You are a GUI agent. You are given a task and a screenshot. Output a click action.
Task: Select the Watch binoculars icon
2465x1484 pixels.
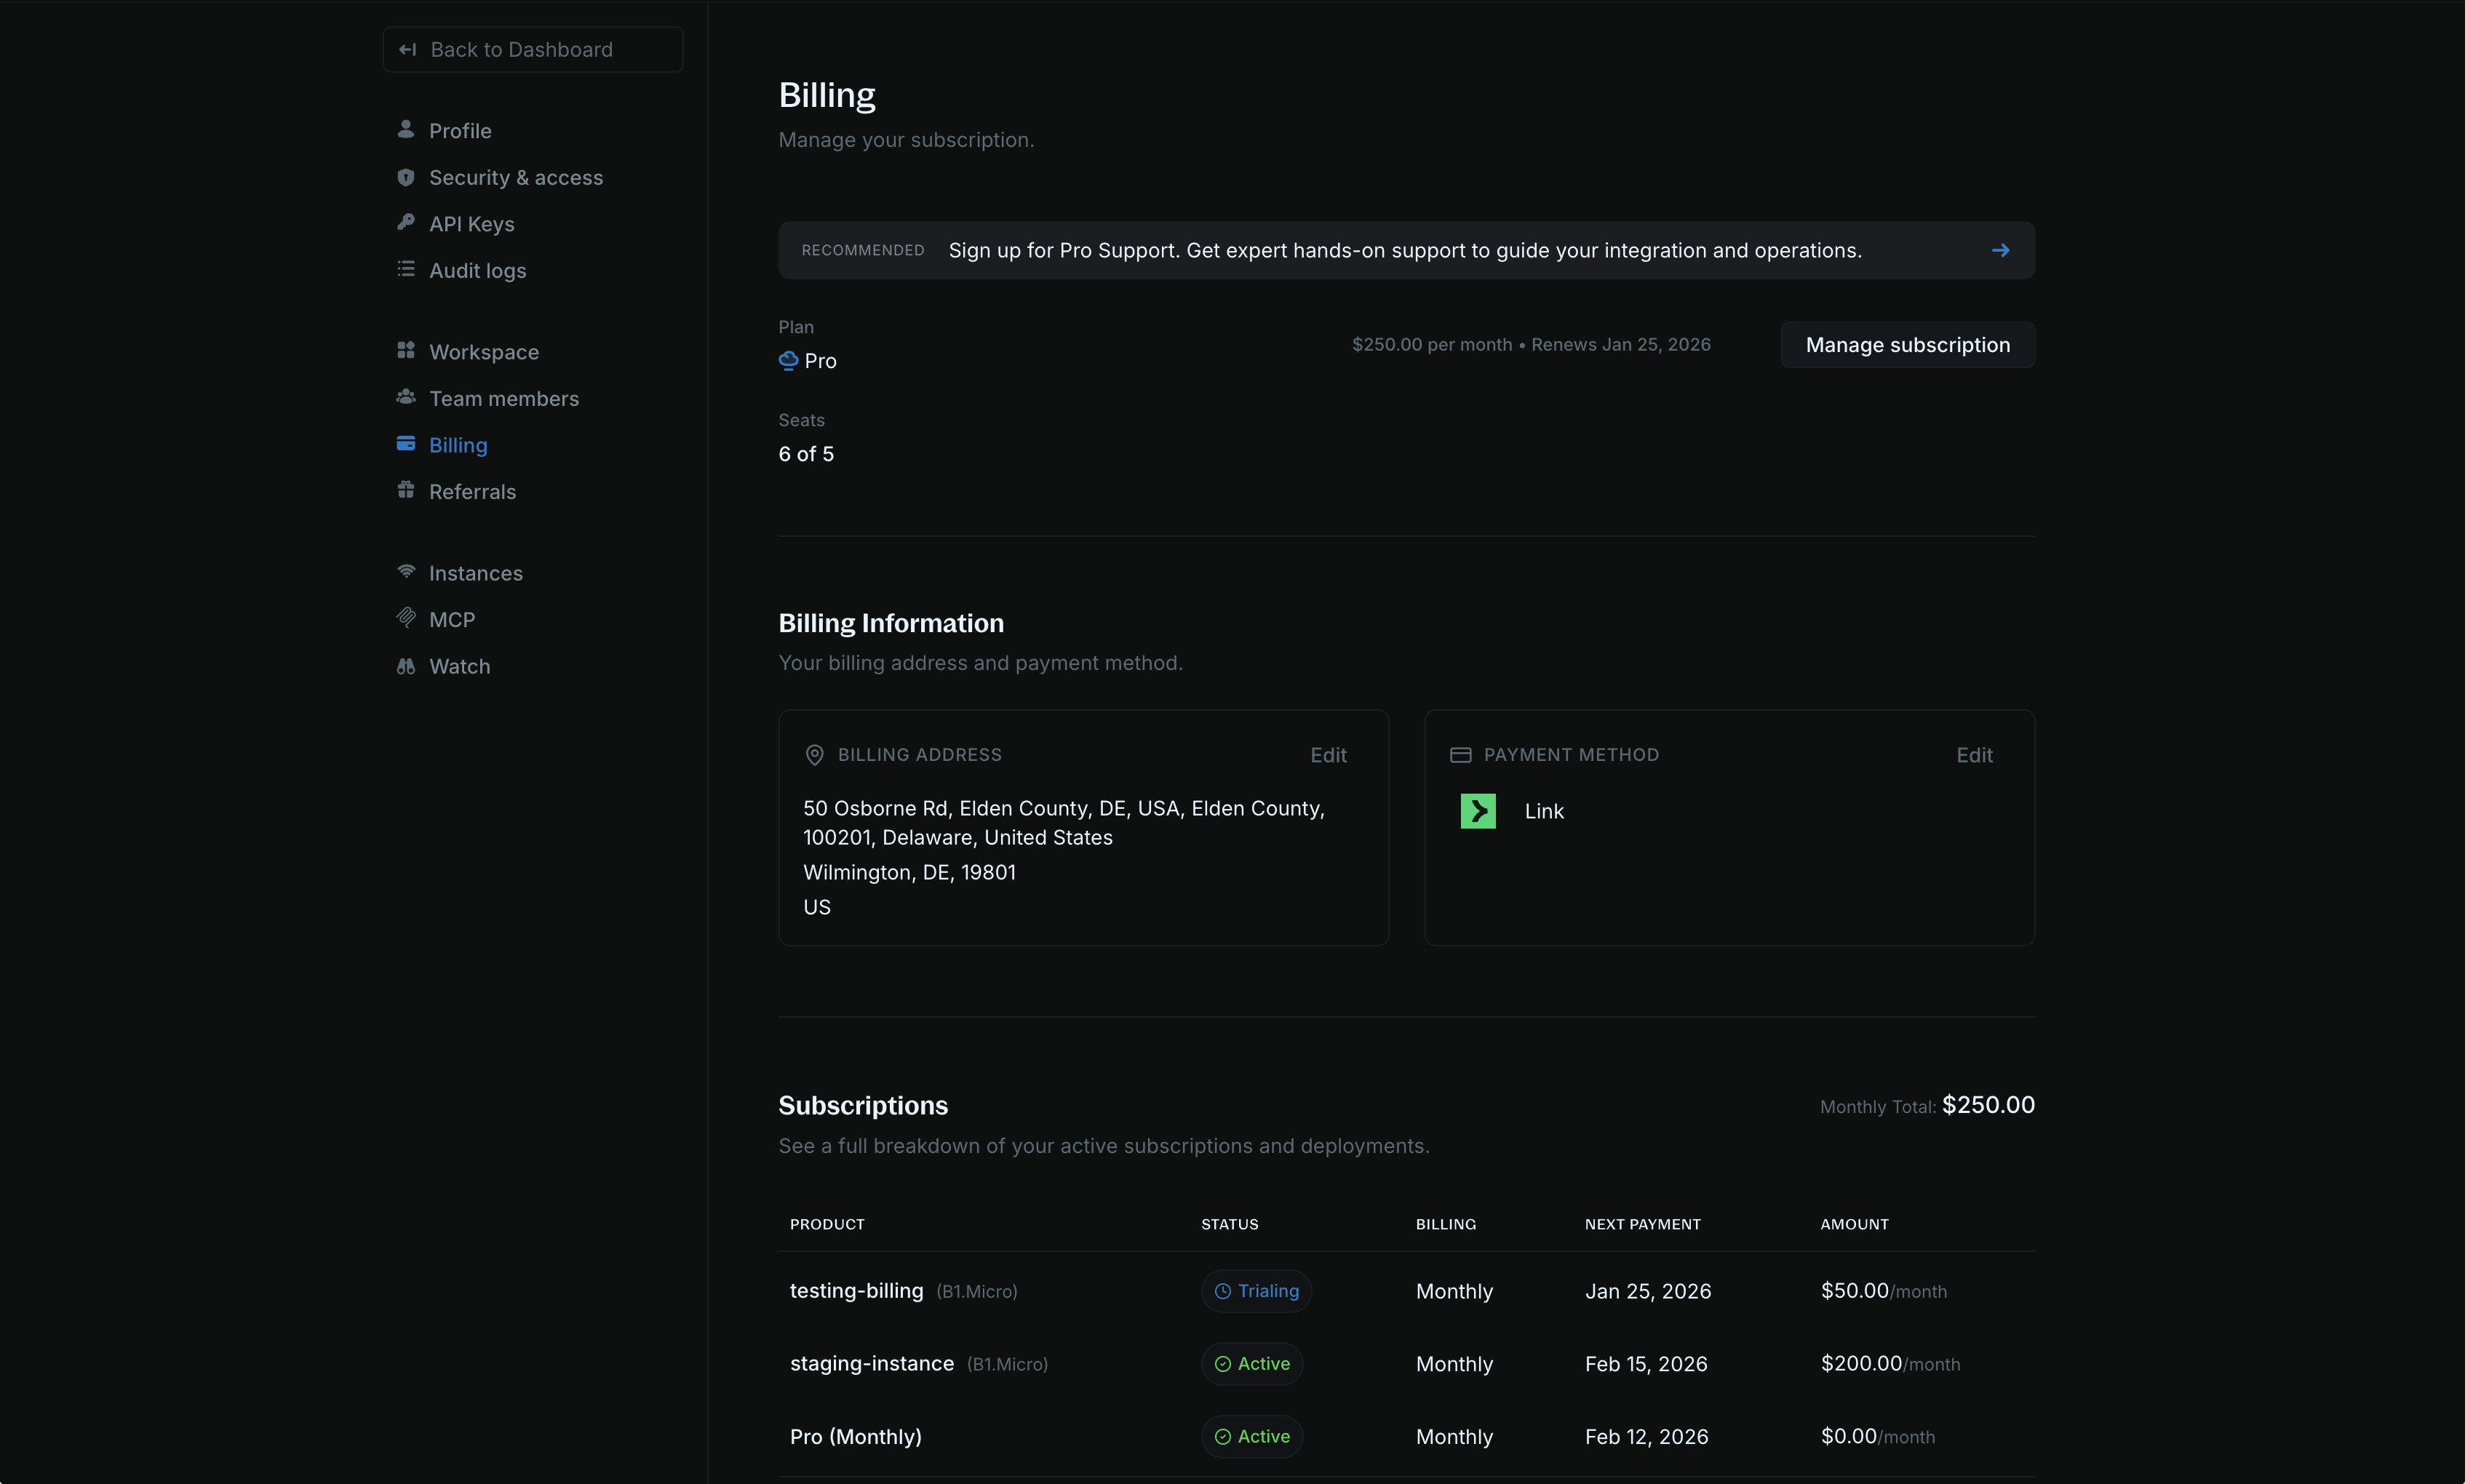point(406,665)
